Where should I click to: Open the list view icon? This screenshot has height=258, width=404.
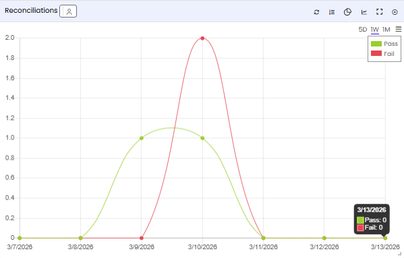click(332, 12)
